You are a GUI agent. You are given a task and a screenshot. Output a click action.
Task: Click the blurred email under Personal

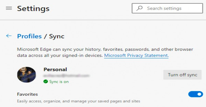(x=66, y=76)
